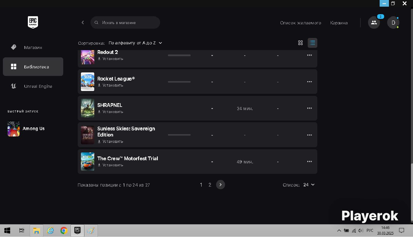Open more options for Sunless Skies
The height and width of the screenshot is (237, 413).
point(309,135)
